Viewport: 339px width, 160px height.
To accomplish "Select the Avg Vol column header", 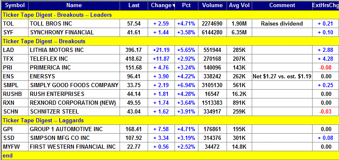I will pos(239,5).
